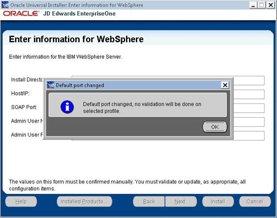Click the 'Enter information for WebSphere' heading
Screen dimensions: 277x218
pyautogui.click(x=76, y=39)
